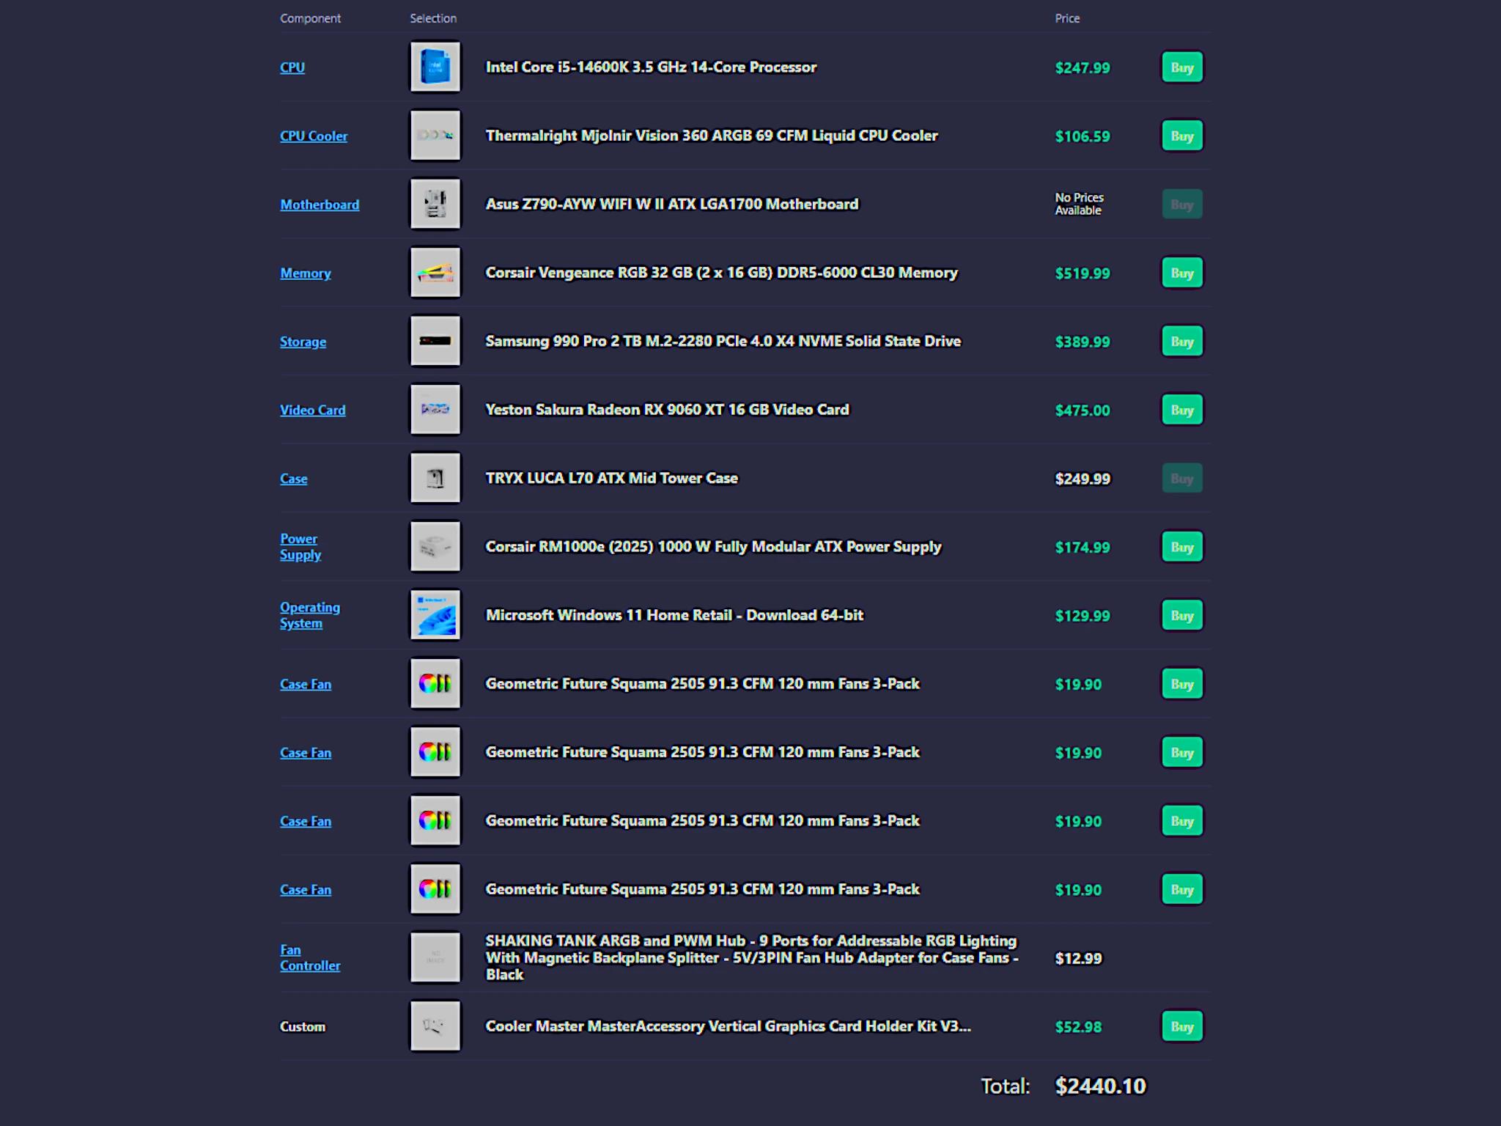Open the Fan Controller component link
Screen dimensions: 1501x1126
tap(310, 957)
